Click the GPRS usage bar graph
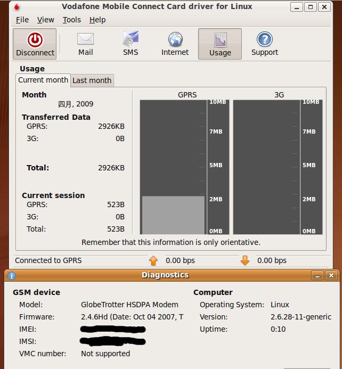 [184, 167]
